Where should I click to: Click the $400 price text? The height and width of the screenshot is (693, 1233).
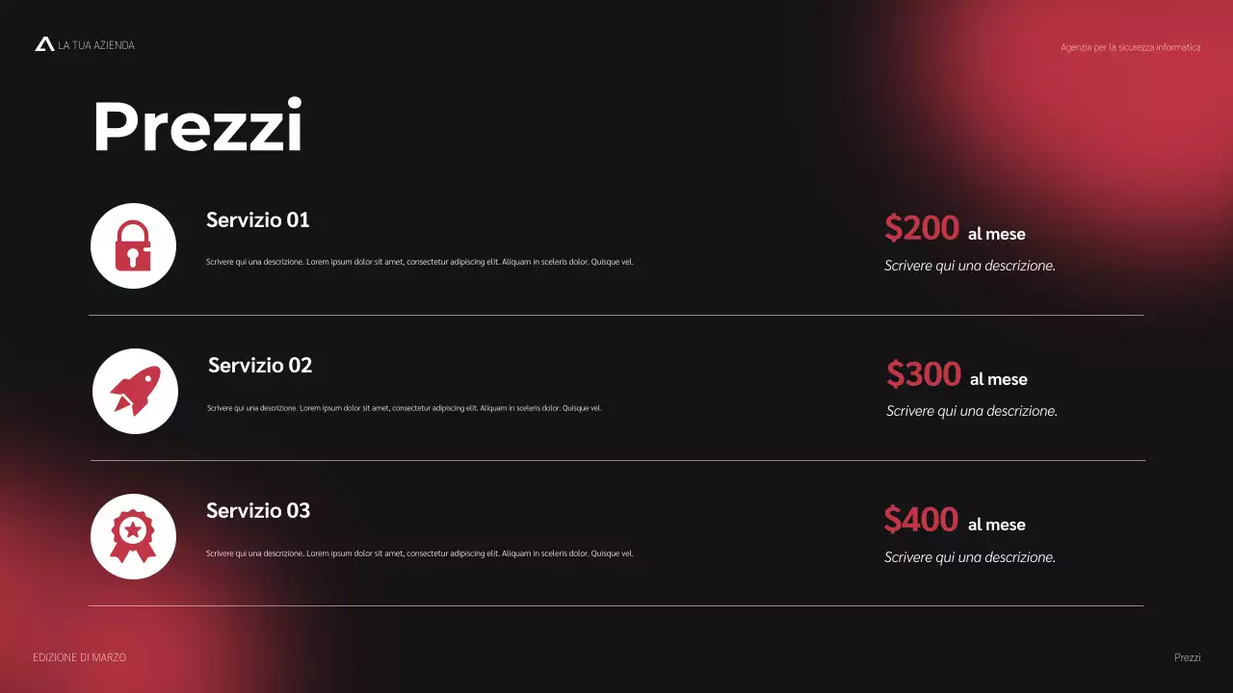point(921,520)
